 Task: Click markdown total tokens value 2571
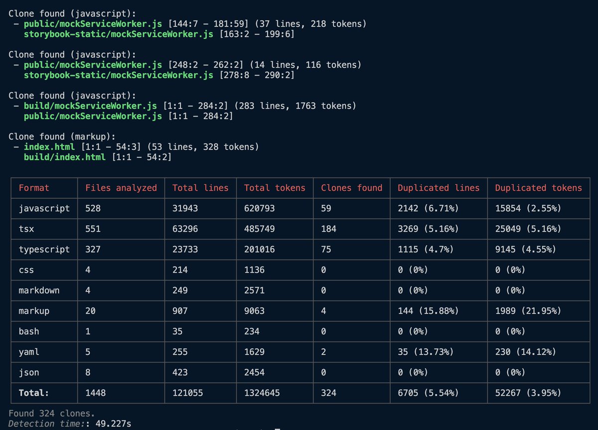tap(254, 290)
